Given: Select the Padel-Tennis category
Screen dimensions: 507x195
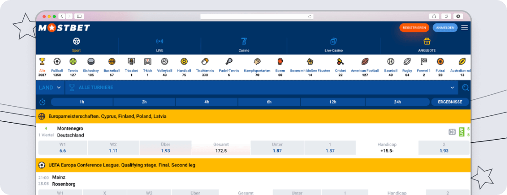Looking at the screenshot, I should point(229,67).
